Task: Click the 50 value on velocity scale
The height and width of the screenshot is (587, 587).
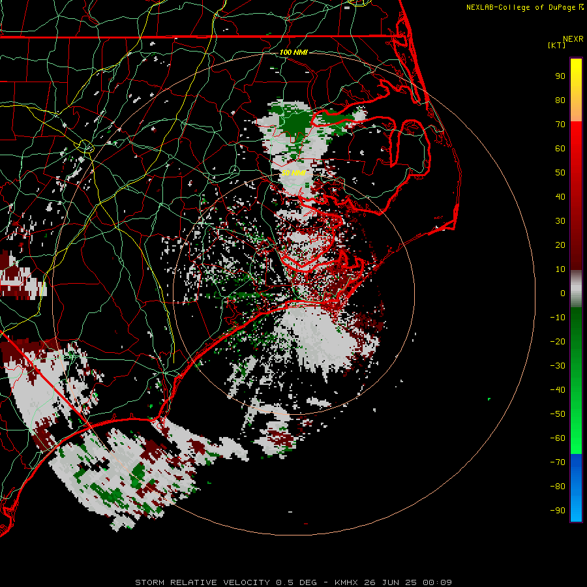Action: (560, 173)
